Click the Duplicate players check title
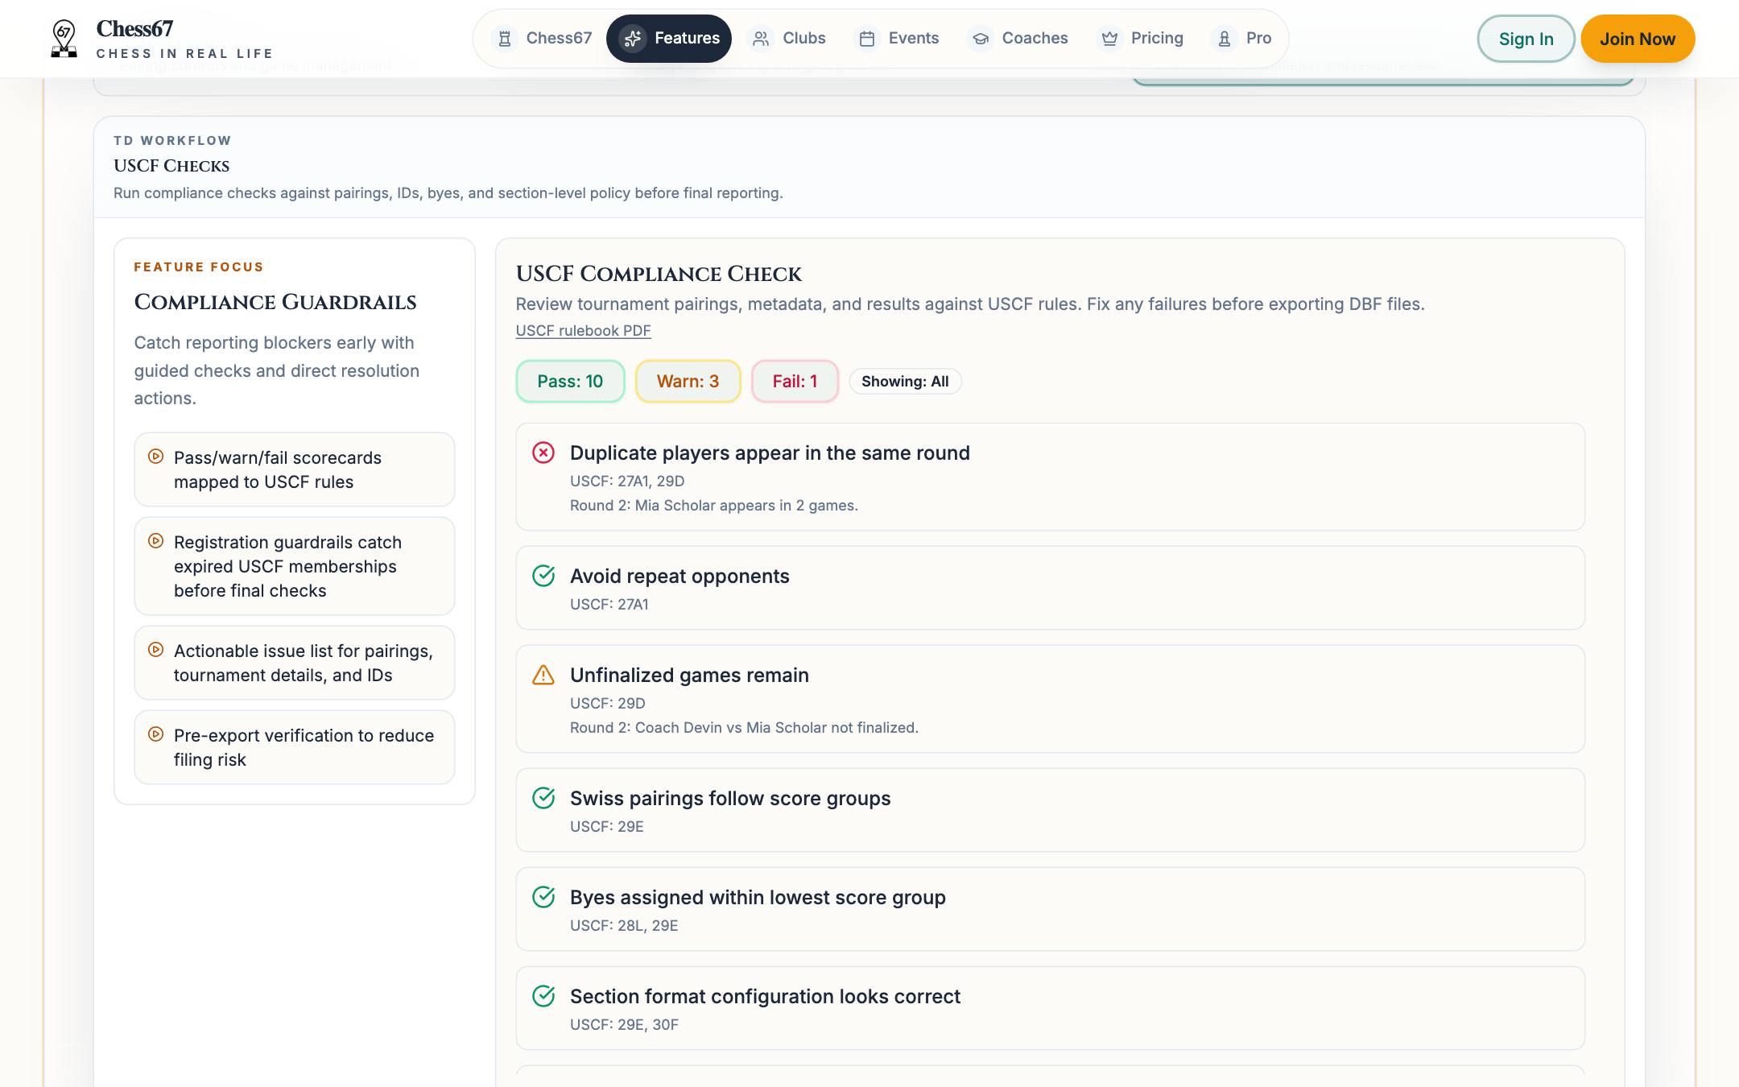Screen dimensions: 1739x1087 (770, 453)
